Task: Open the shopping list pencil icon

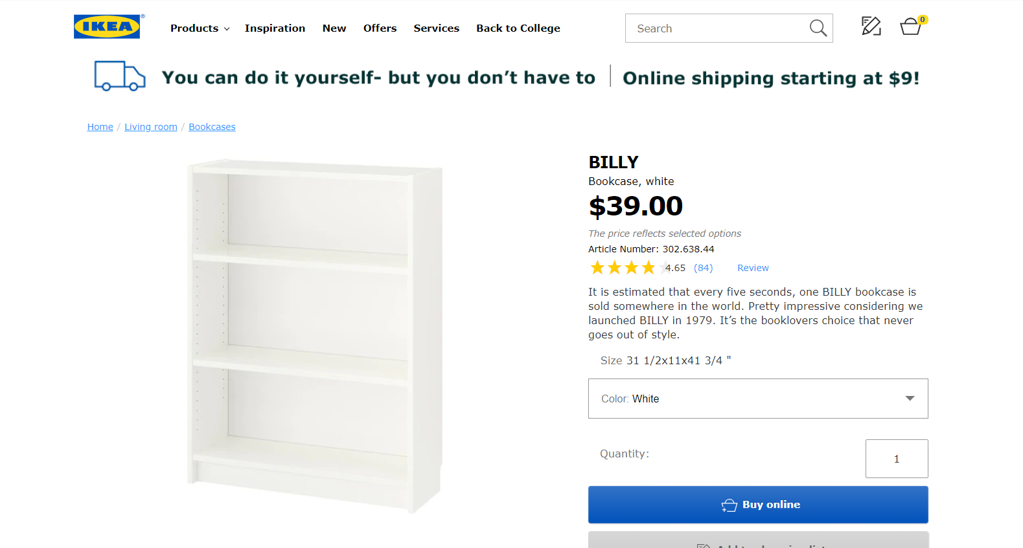Action: [871, 26]
